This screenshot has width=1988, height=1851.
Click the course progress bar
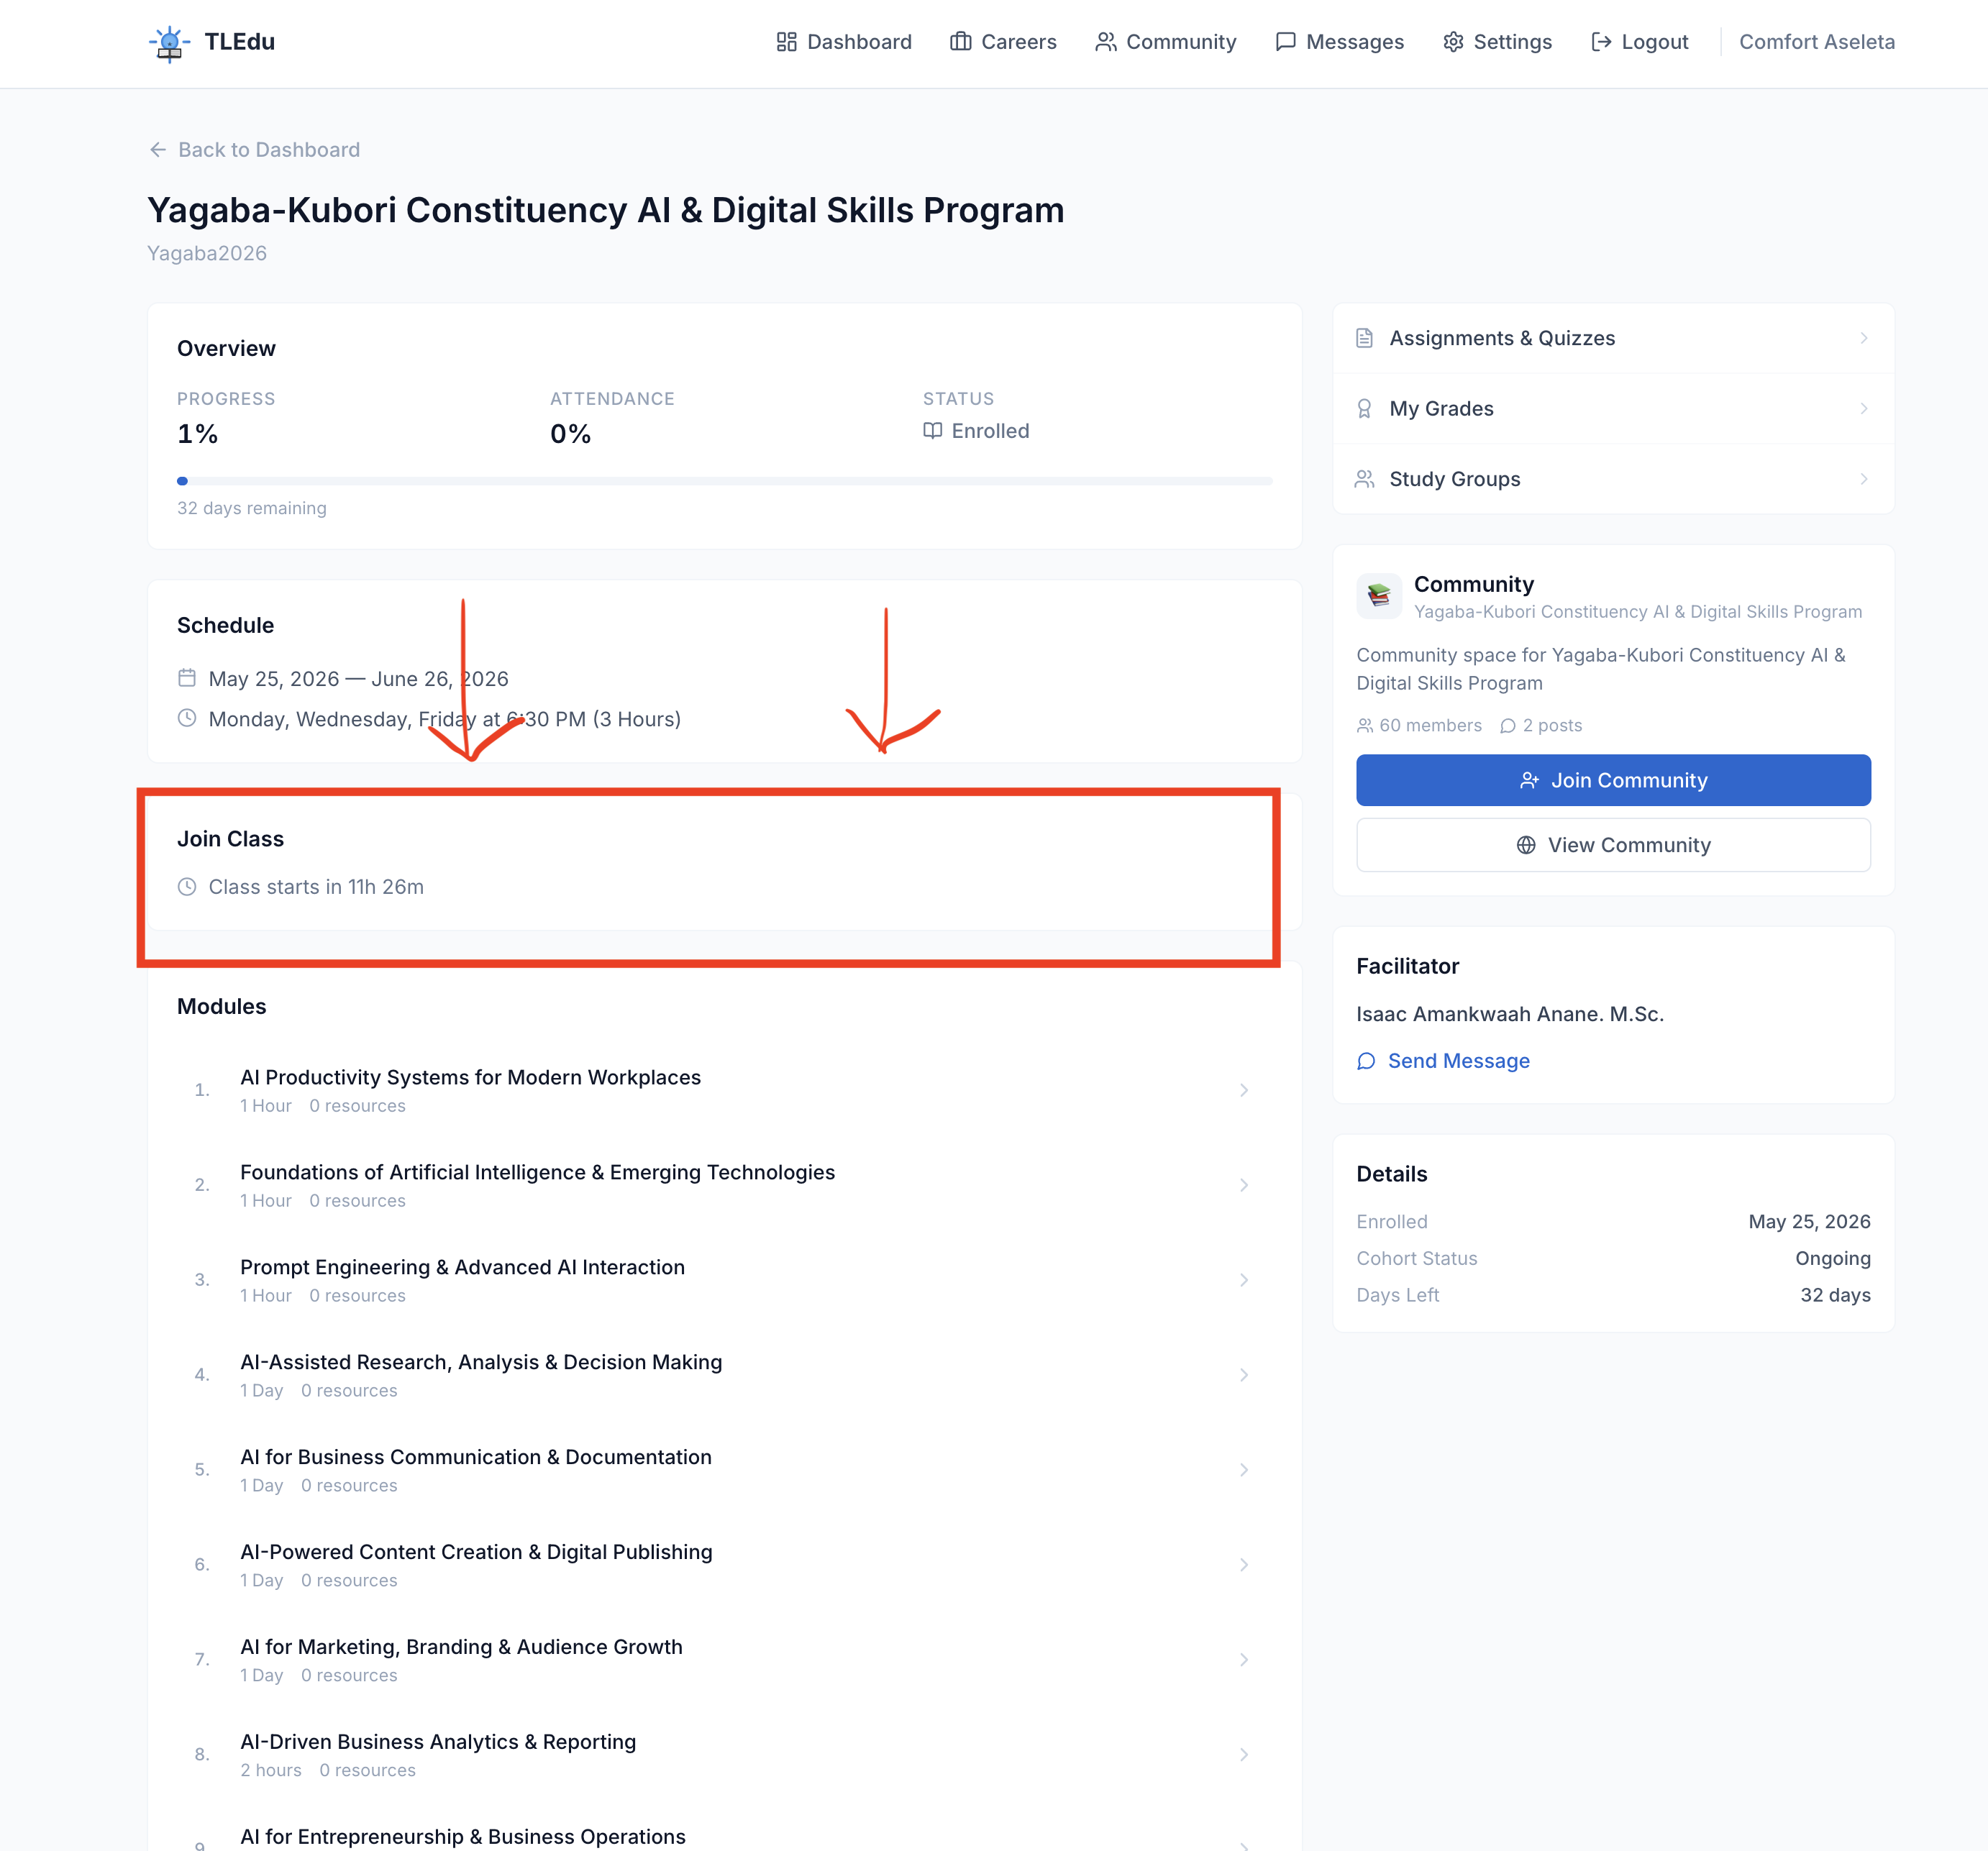724,481
